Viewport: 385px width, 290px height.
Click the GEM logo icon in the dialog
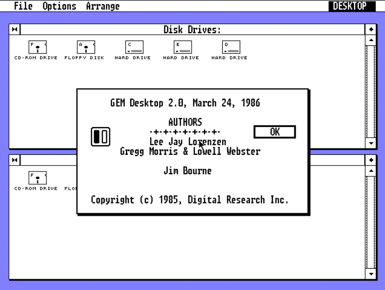[100, 137]
